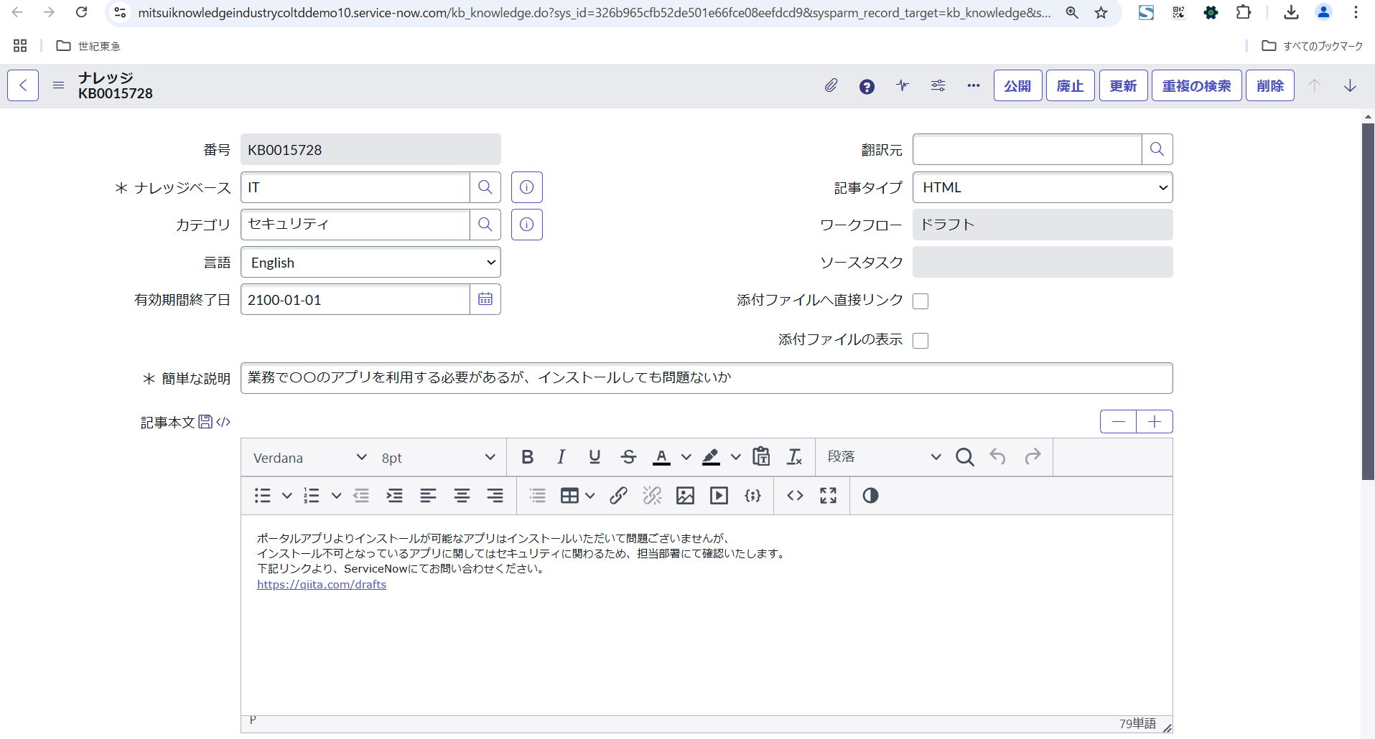Click the page vertical scrollbar

click(x=1368, y=301)
